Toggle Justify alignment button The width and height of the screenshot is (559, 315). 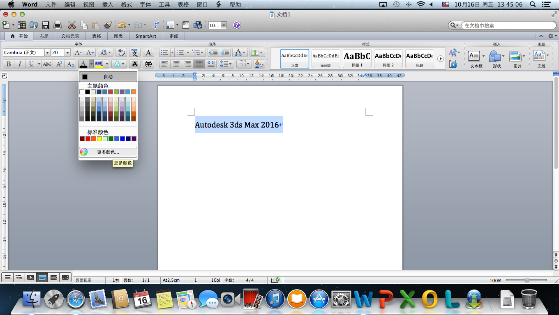pyautogui.click(x=199, y=64)
